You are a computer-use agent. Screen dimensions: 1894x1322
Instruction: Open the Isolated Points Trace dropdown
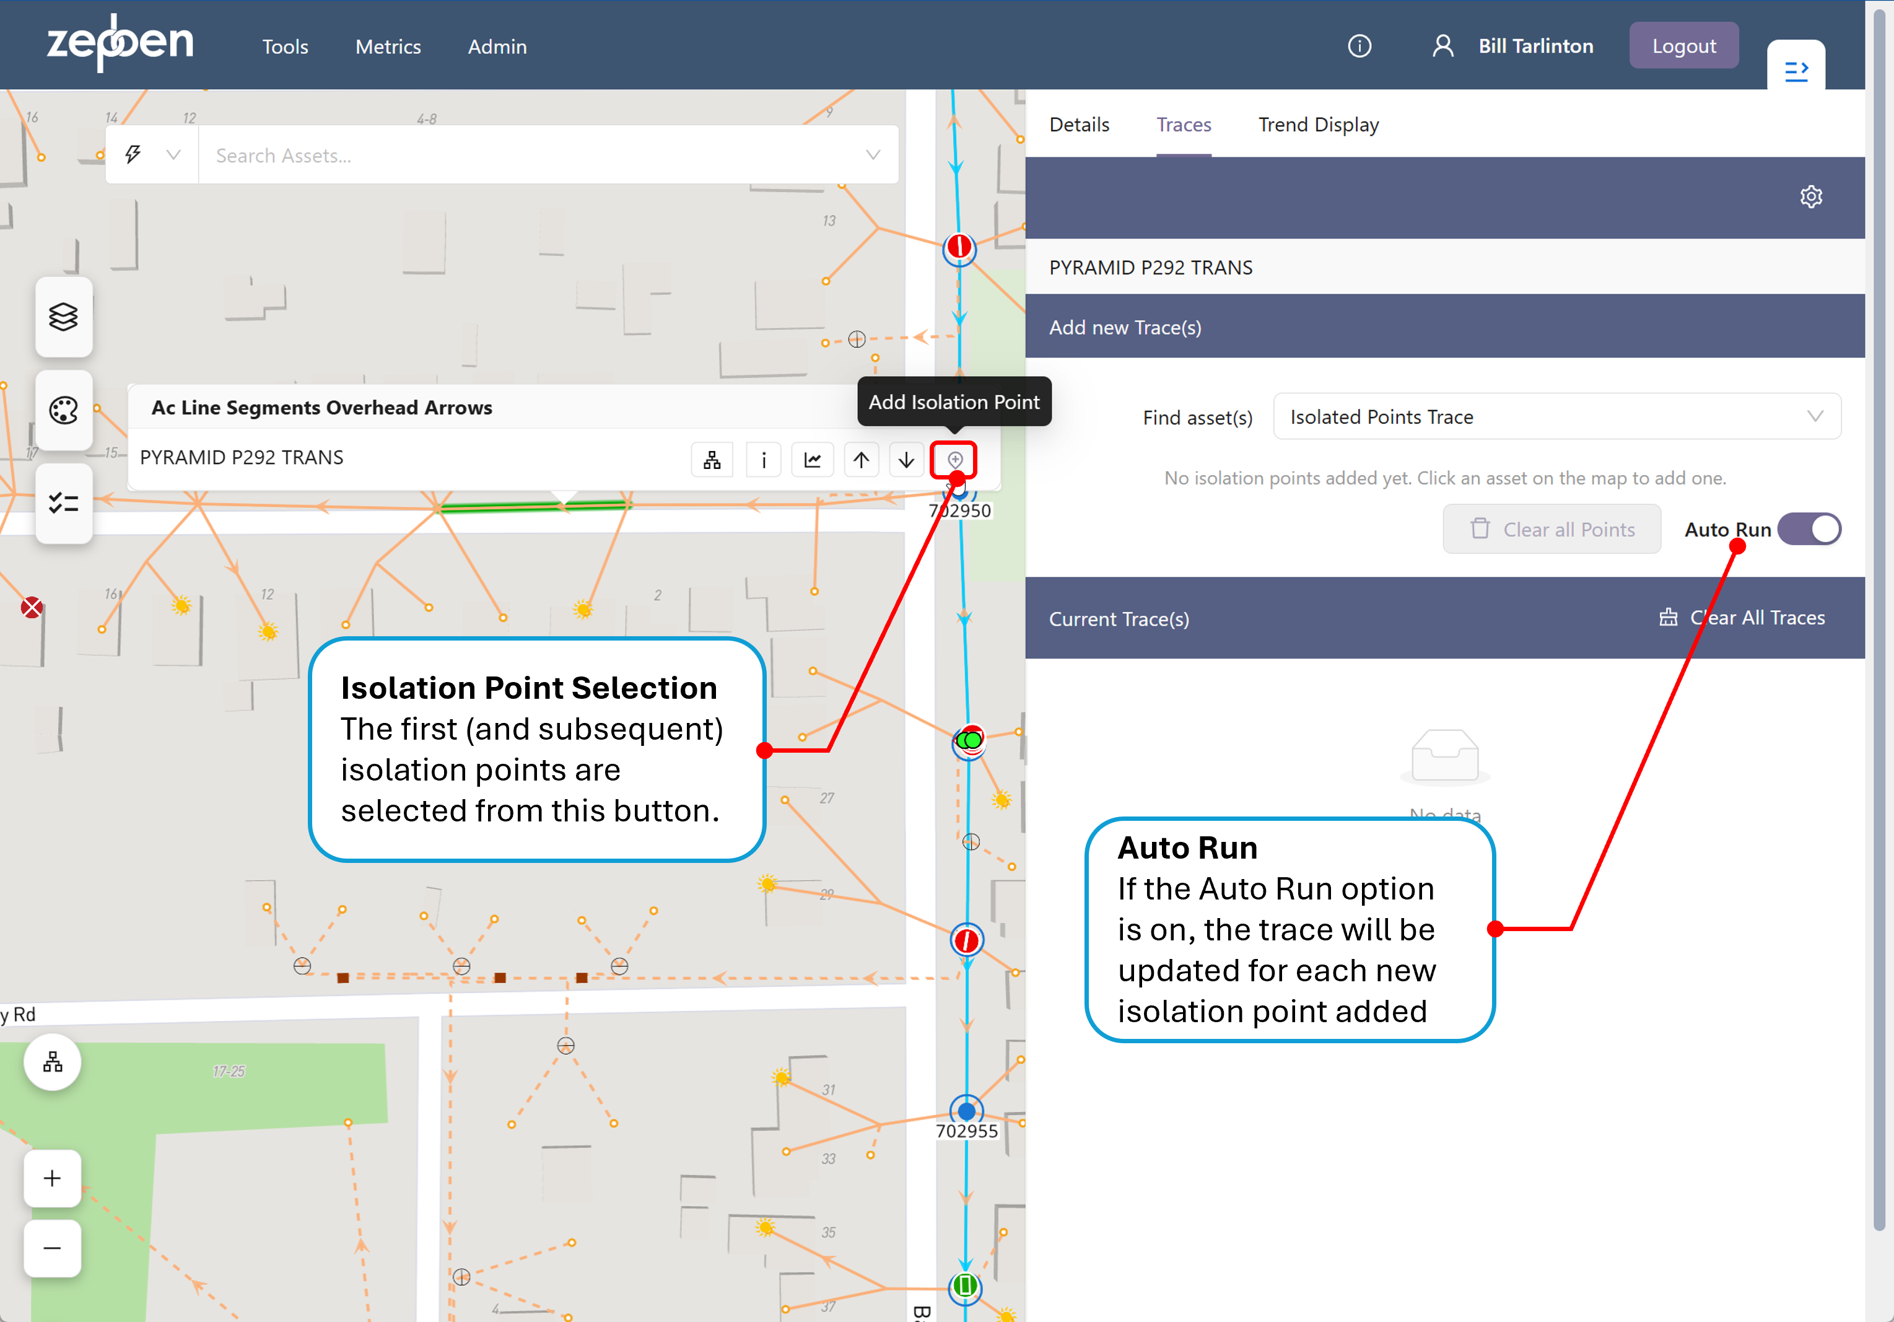(1556, 417)
